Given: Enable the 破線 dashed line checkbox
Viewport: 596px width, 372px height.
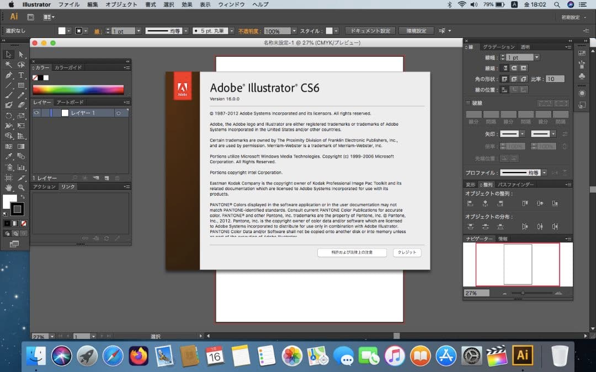Looking at the screenshot, I should 469,103.
